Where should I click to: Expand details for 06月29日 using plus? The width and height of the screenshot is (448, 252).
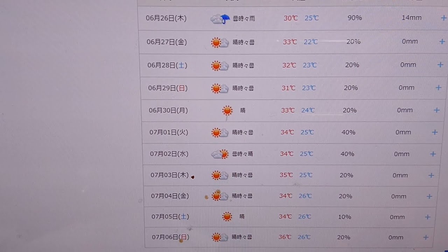coord(438,88)
